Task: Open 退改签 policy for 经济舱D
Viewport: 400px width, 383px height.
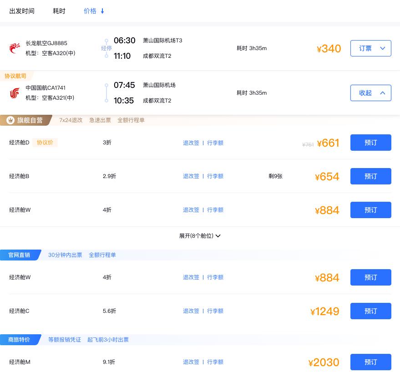Action: click(x=191, y=143)
